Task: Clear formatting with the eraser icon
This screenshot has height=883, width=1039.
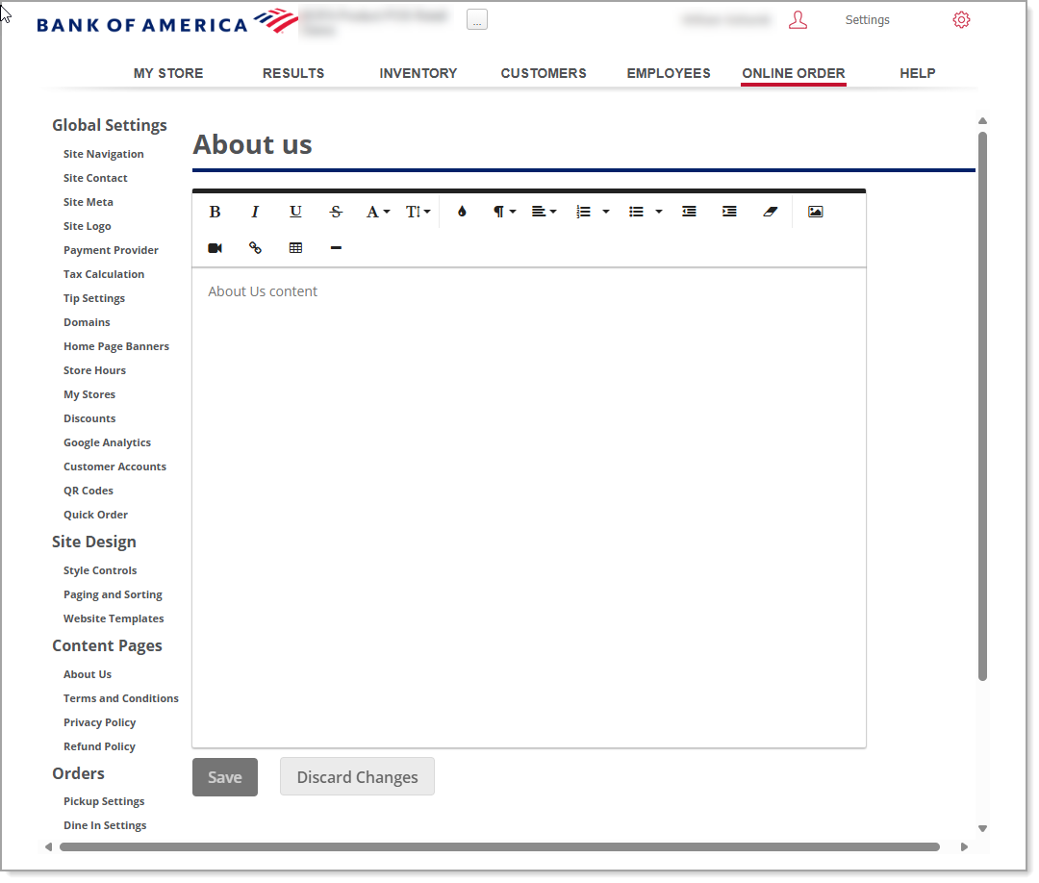Action: (770, 212)
